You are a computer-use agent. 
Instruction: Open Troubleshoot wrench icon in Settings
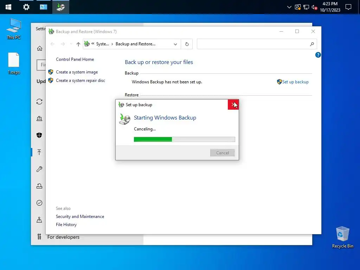point(39,169)
